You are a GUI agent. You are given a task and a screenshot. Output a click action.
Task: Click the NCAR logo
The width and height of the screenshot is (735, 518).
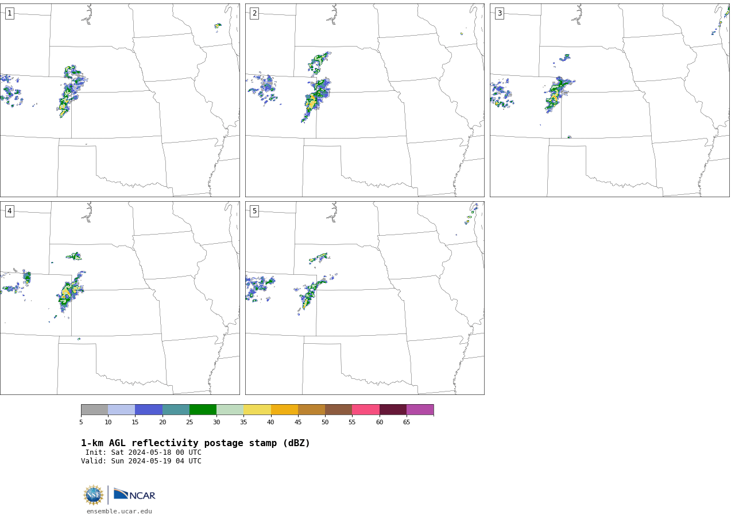pyautogui.click(x=134, y=494)
